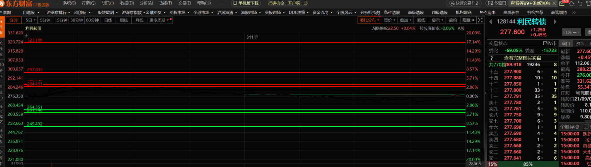
Task: Click the 卖一 277.641 order row
Action: coord(522,158)
